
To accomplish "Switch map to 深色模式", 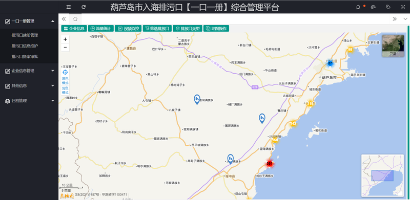I will coord(65,81).
